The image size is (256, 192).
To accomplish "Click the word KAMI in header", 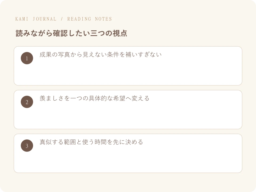I will [x=22, y=19].
